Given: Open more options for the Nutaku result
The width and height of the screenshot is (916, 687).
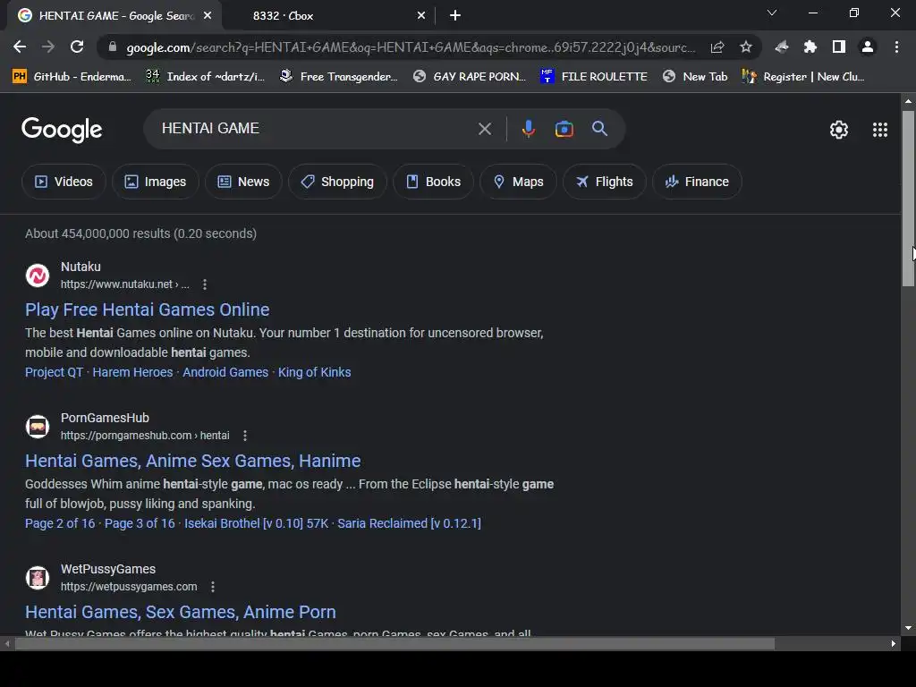Looking at the screenshot, I should 205,284.
